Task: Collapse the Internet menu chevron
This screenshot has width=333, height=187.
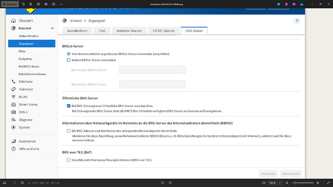Action: (52, 28)
